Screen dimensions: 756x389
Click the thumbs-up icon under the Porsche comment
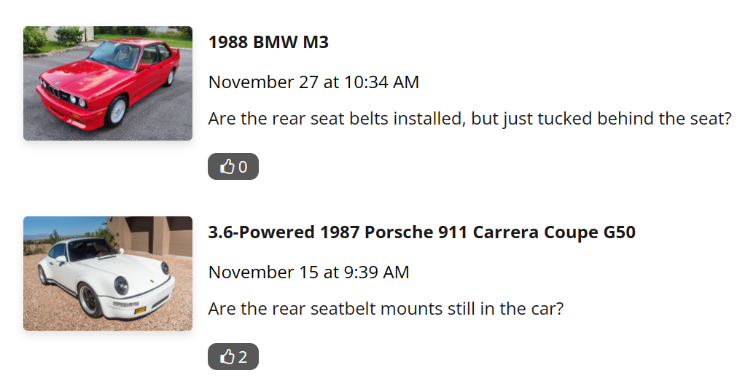[x=227, y=357]
